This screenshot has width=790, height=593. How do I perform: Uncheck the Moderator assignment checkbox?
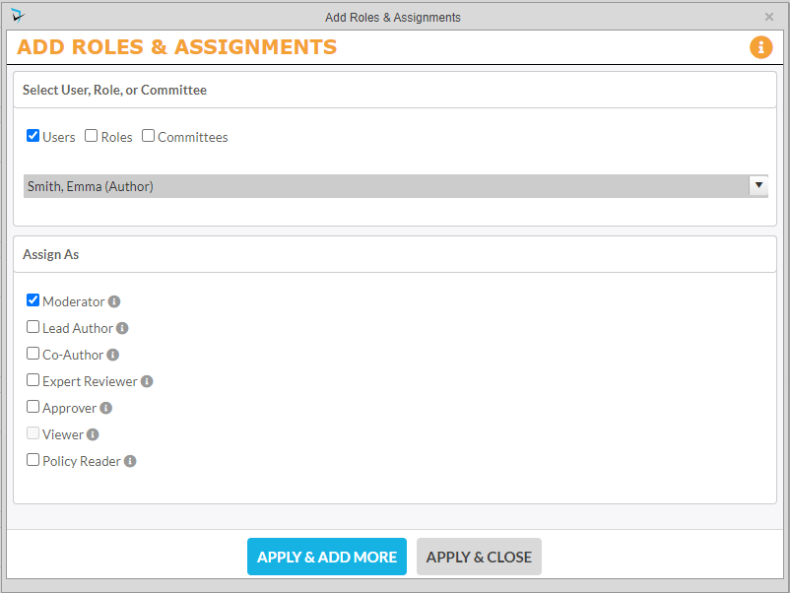click(33, 300)
